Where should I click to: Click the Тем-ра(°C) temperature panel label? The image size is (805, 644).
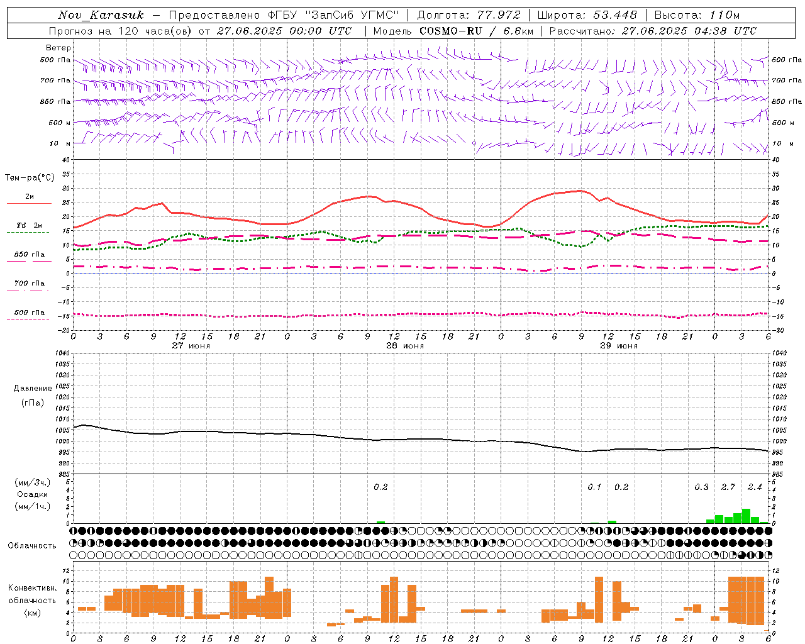(x=30, y=178)
